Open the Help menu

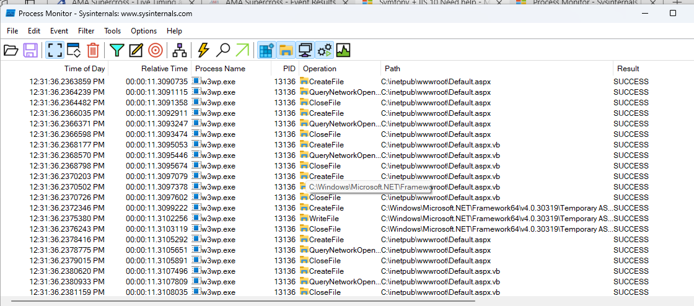(174, 31)
